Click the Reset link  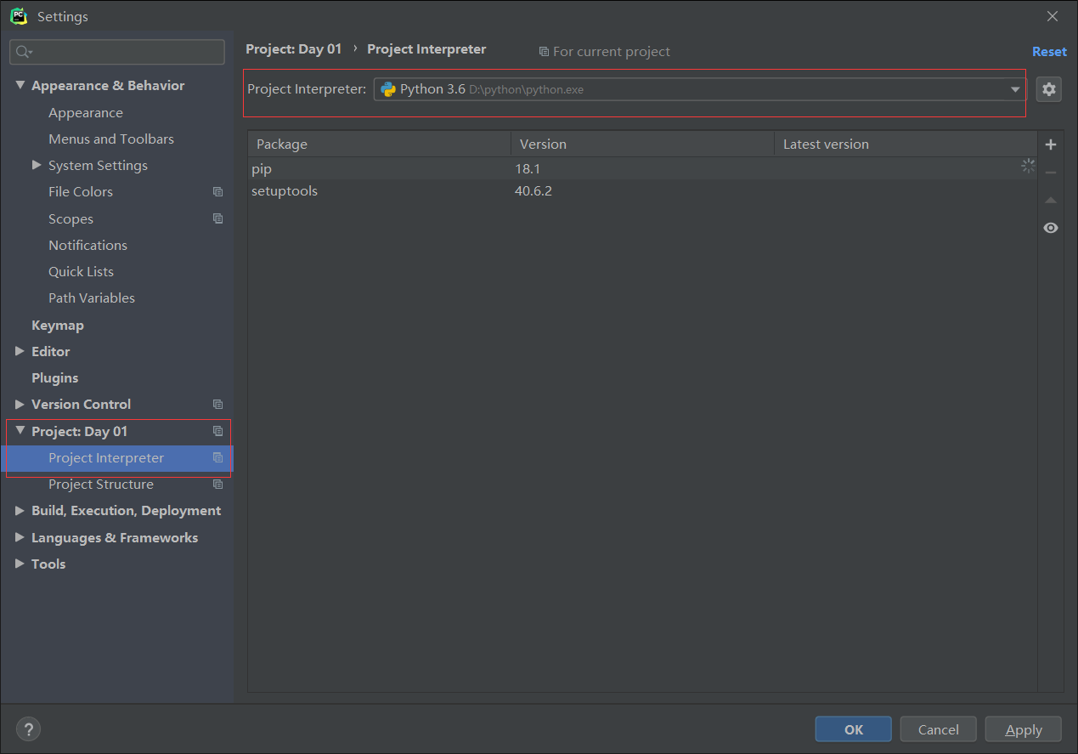point(1049,52)
